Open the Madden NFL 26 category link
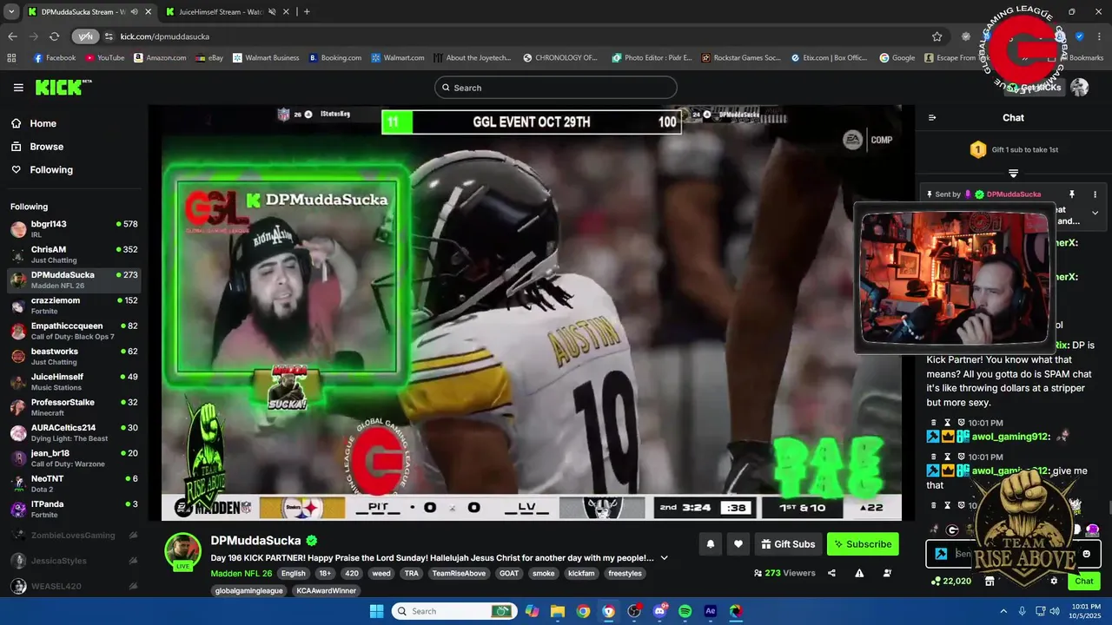The width and height of the screenshot is (1112, 625). 242,573
